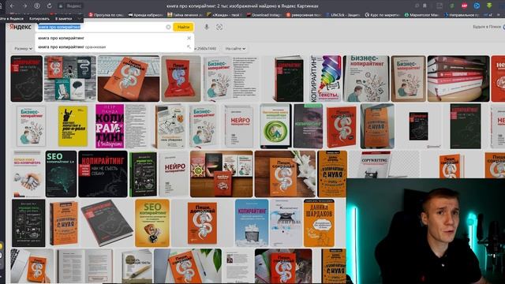Viewport: 505px width, 284px height.
Task: Open the 'Пиши, дополняй' orange book thumbnail
Action: coord(202,223)
